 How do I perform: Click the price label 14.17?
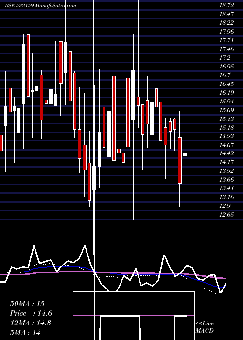(x=227, y=162)
